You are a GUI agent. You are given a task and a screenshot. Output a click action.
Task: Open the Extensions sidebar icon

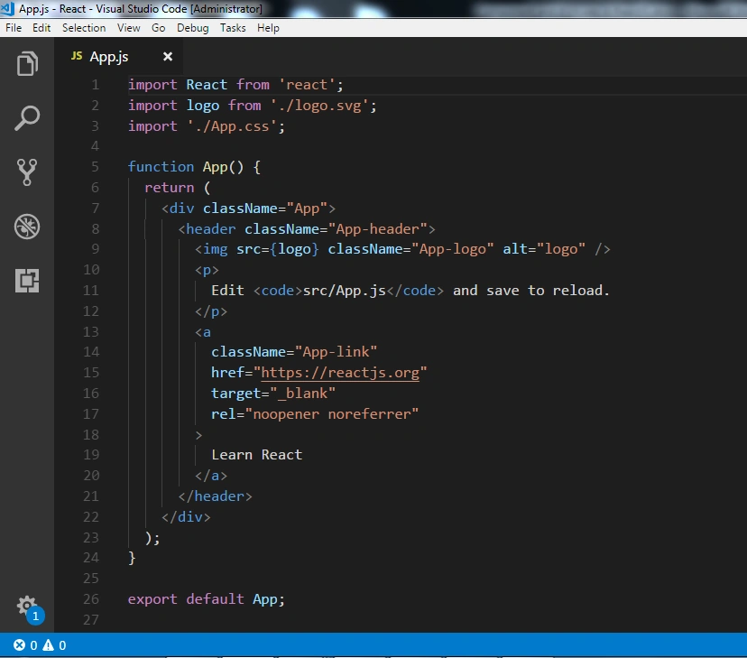(x=27, y=280)
